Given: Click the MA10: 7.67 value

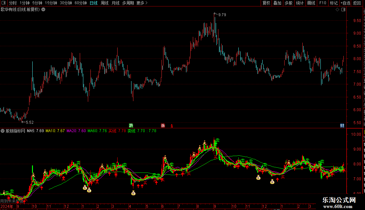Looking at the screenshot, I should (x=55, y=131).
